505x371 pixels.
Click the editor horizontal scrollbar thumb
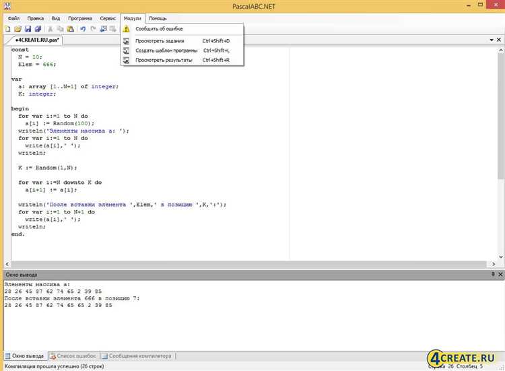248,264
